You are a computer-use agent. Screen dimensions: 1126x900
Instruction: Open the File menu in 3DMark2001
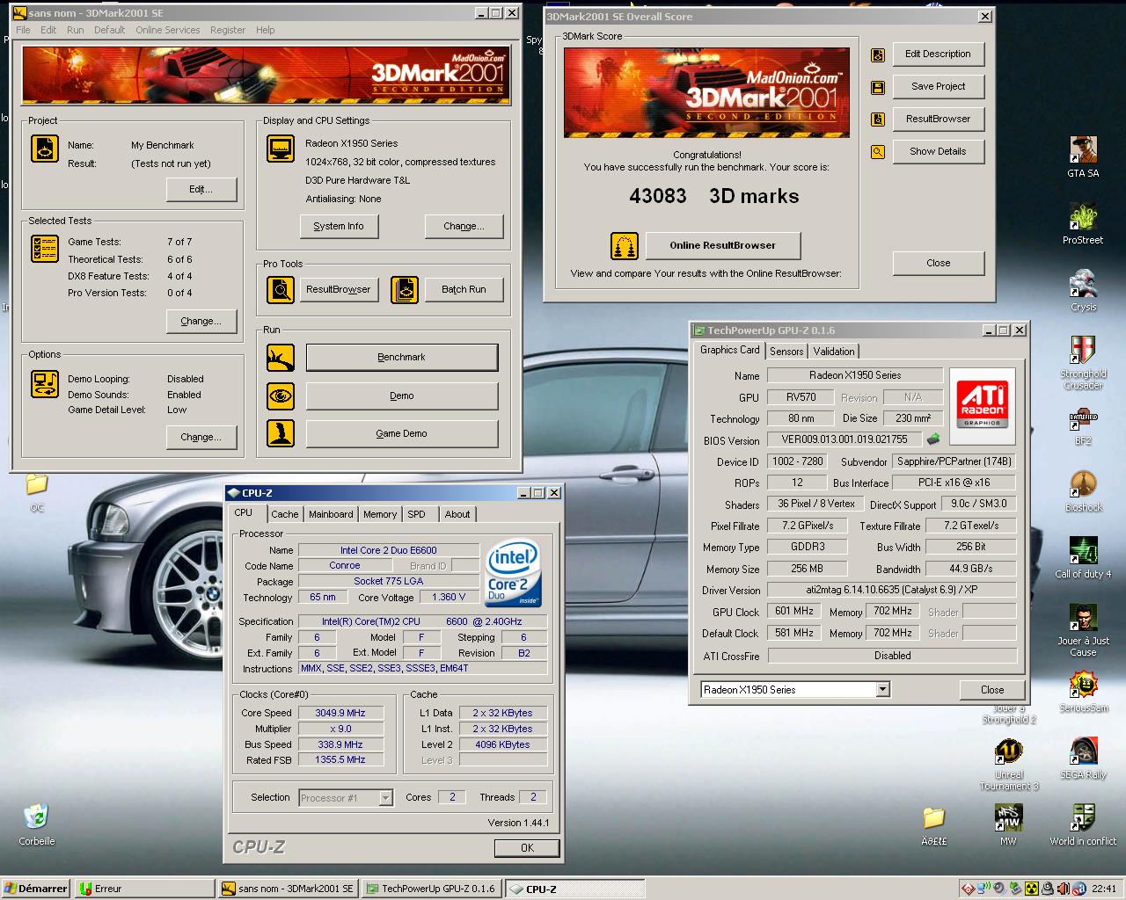[x=23, y=30]
